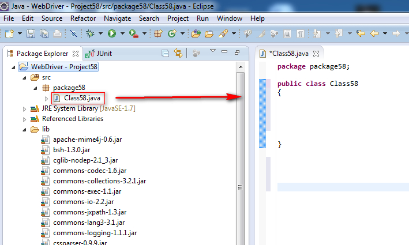
Task: Close the Package Explorer view tab
Action: point(76,54)
